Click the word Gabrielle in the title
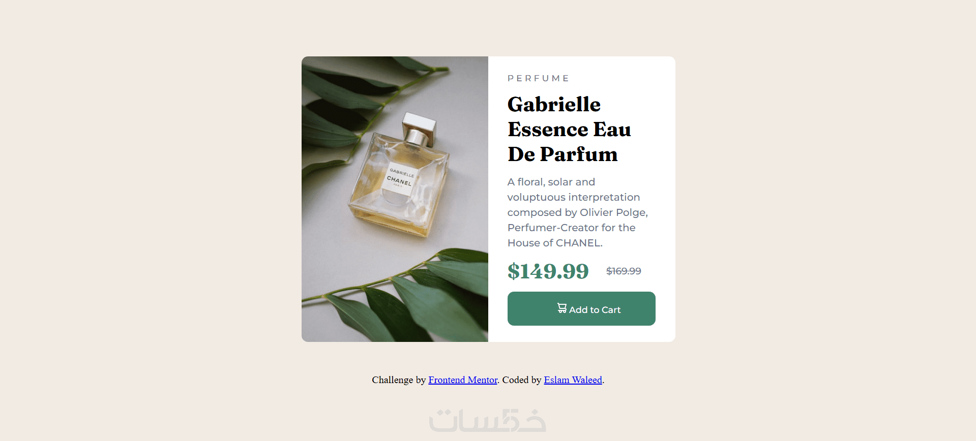 [x=554, y=105]
